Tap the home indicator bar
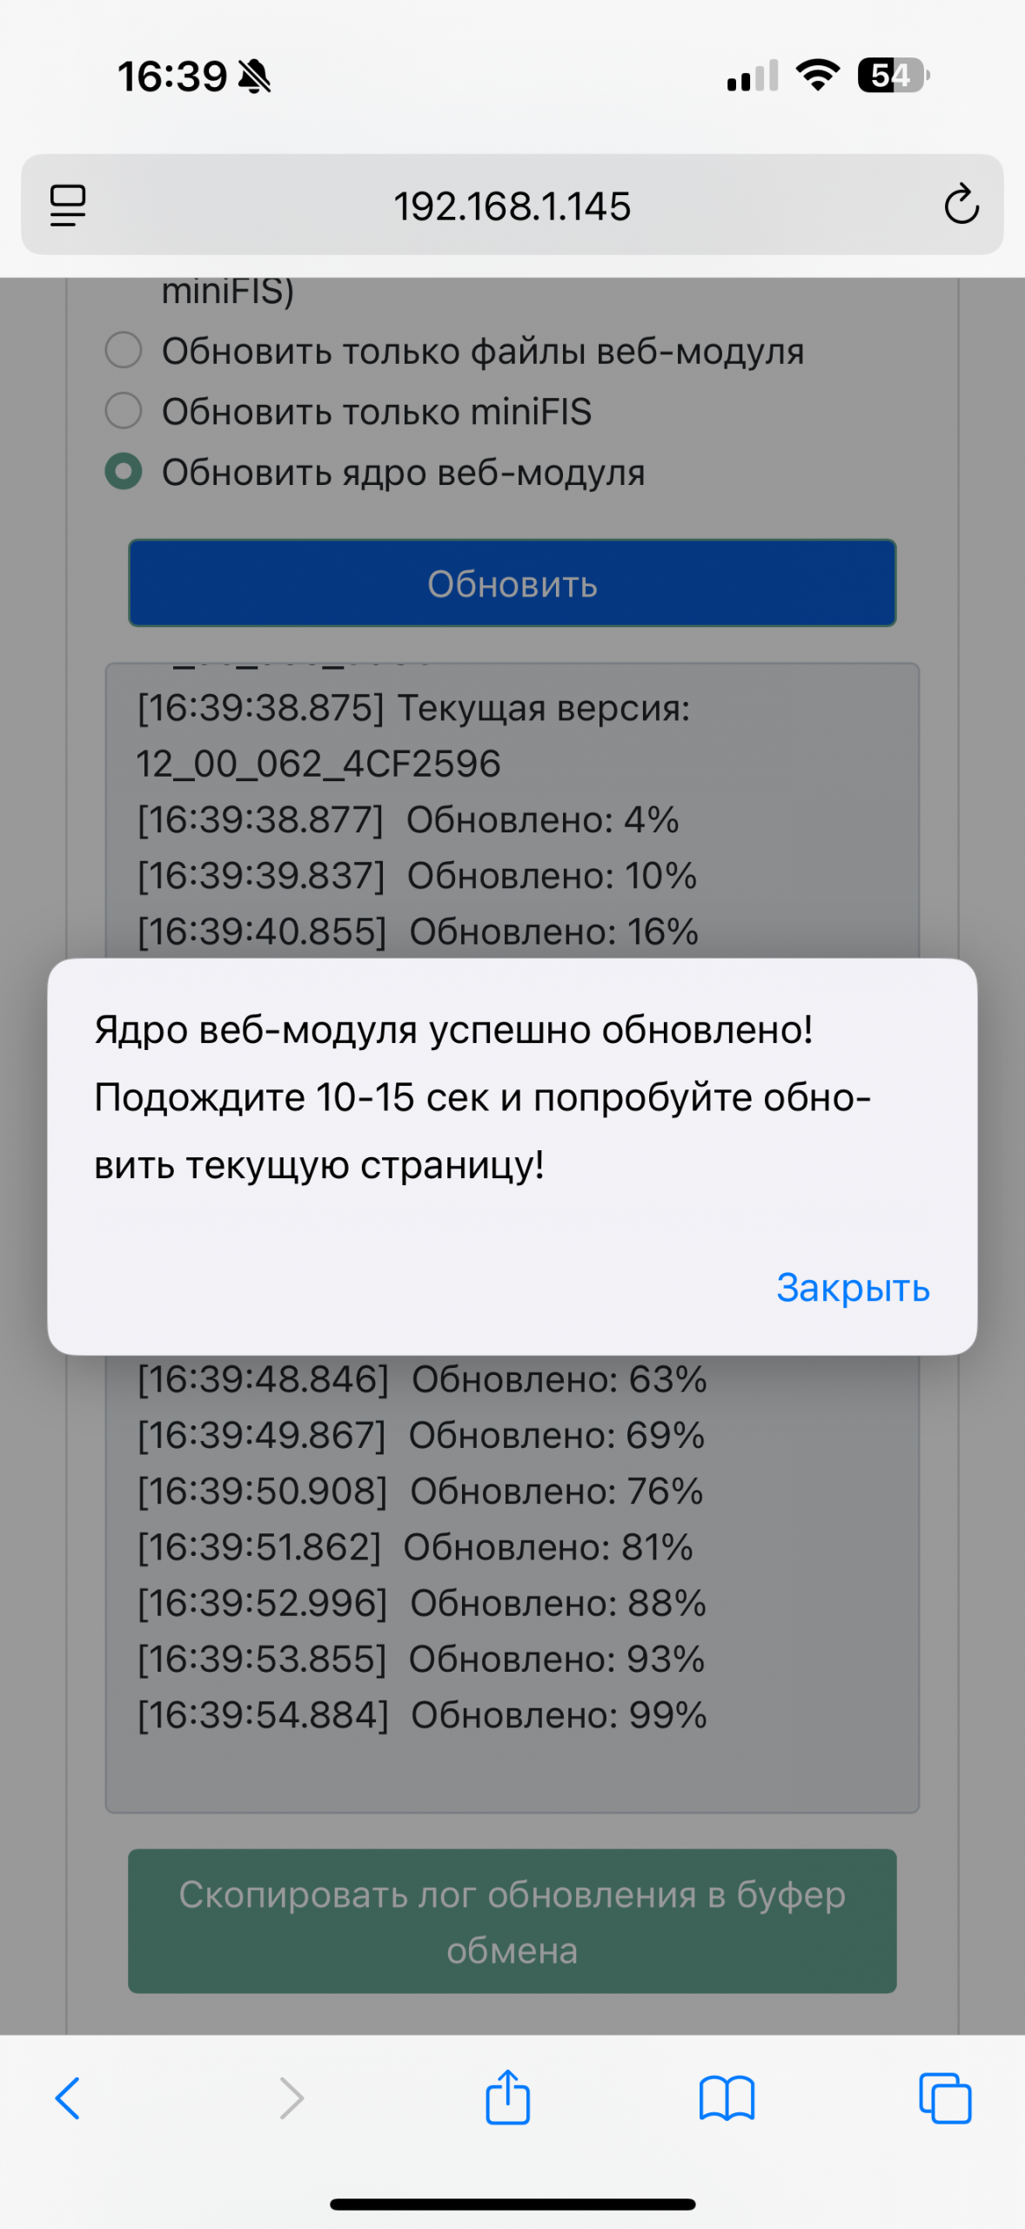Screen dimensions: 1025x2229 click(512, 2198)
